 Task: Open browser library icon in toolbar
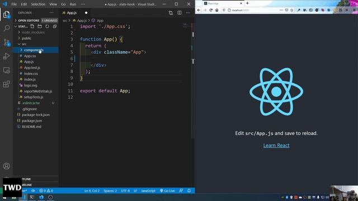coord(305,10)
